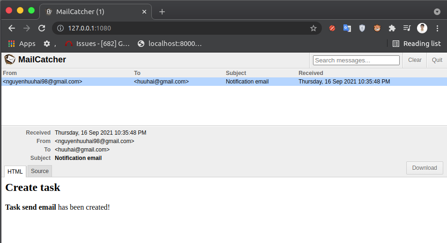
Task: Open a new browser tab with plus
Action: coord(162,12)
